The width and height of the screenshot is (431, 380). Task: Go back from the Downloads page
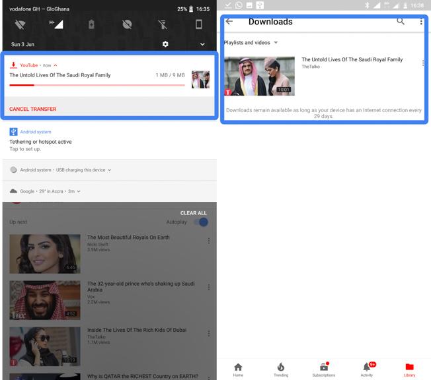point(229,22)
